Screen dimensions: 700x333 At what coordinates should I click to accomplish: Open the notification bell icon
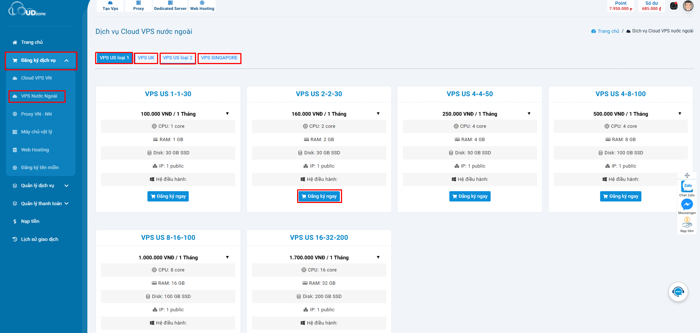pyautogui.click(x=673, y=6)
